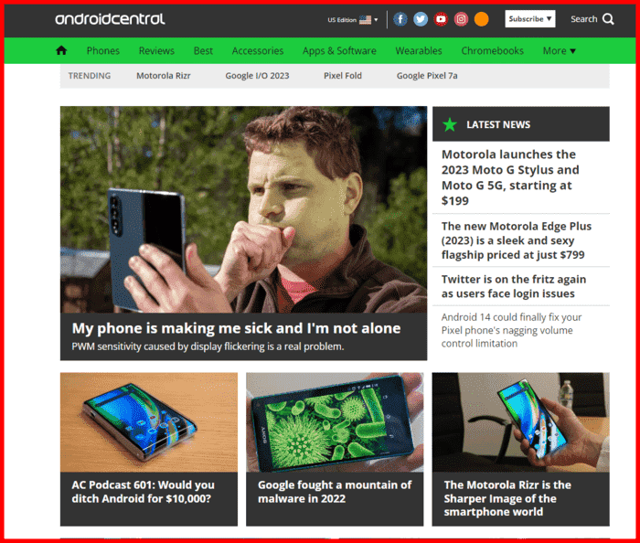The height and width of the screenshot is (543, 640).
Task: Go to the Chromebooks section
Action: (492, 50)
